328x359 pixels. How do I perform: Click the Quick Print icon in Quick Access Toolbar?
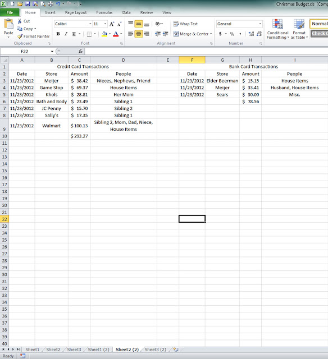(51, 4)
